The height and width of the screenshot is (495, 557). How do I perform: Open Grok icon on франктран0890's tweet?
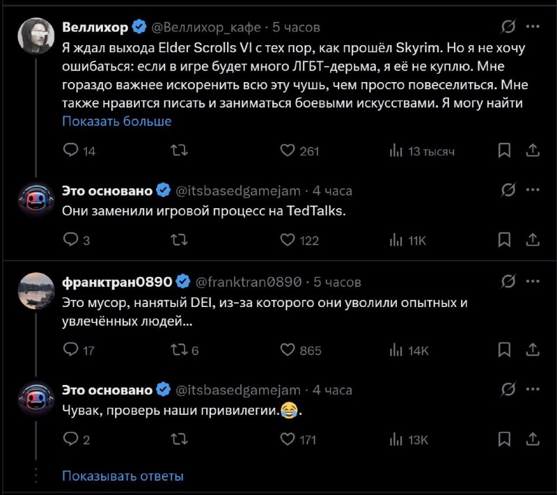[x=508, y=281]
